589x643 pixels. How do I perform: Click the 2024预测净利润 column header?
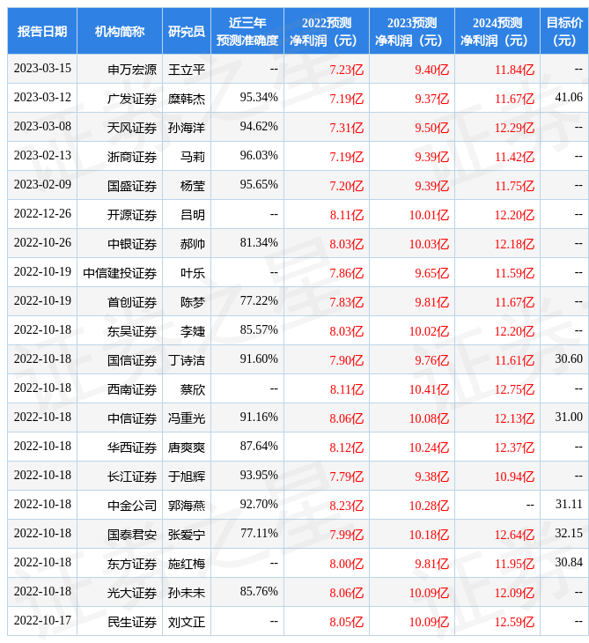[497, 32]
